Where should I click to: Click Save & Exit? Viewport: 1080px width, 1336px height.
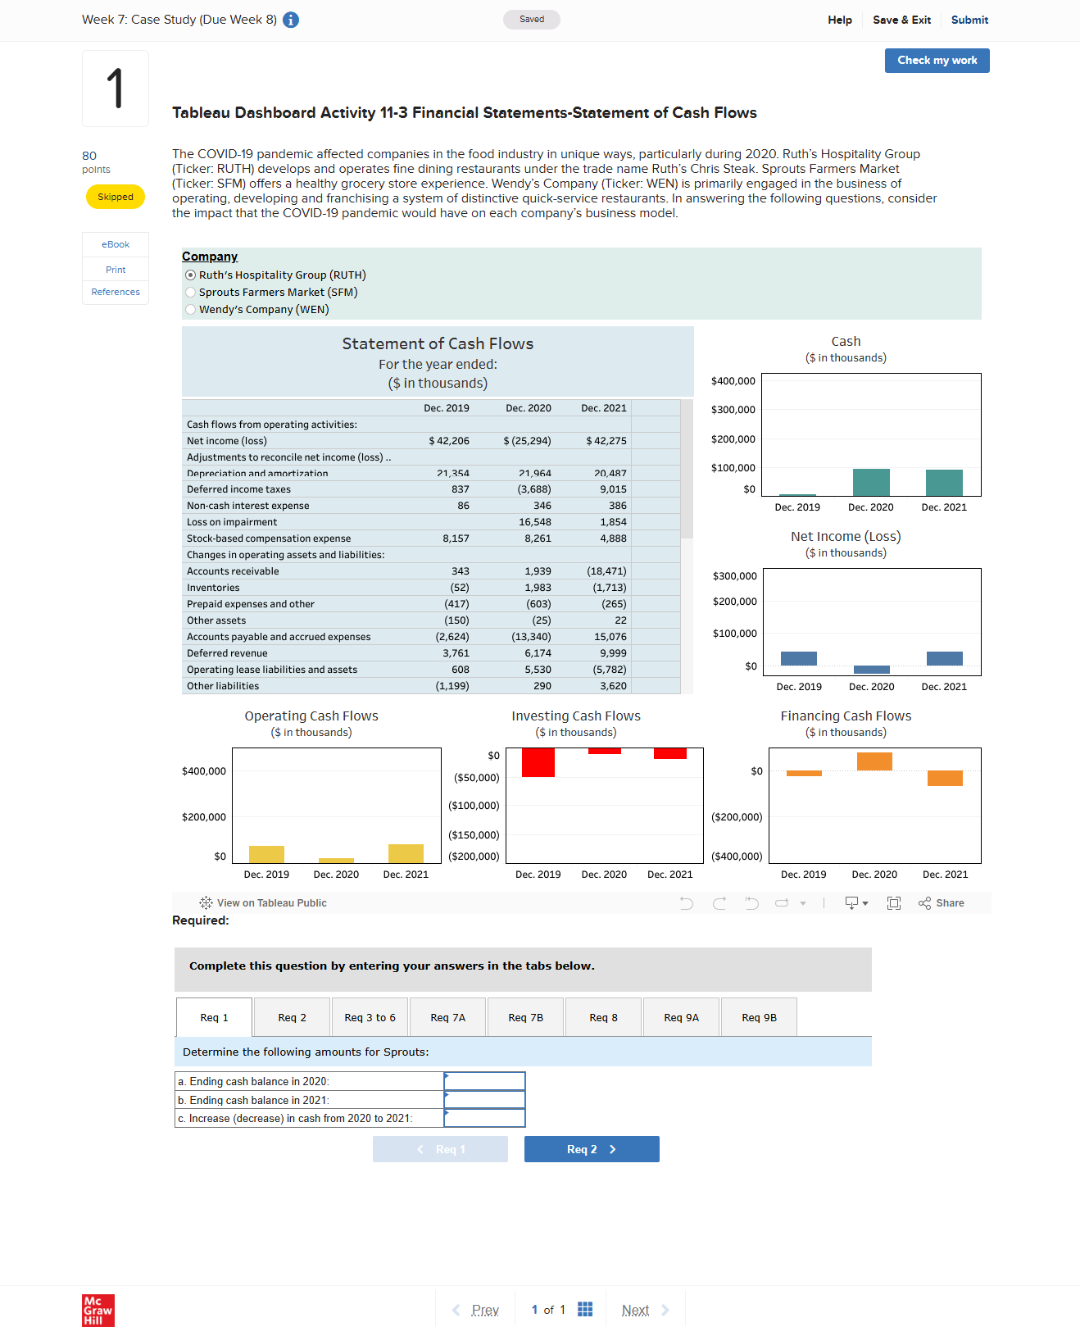click(902, 20)
